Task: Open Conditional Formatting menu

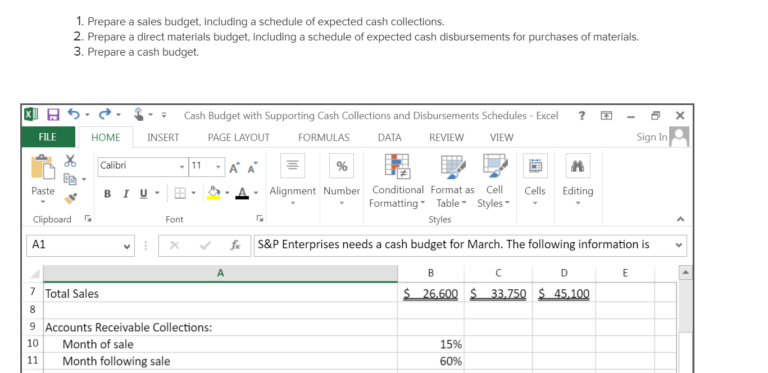Action: (x=397, y=181)
